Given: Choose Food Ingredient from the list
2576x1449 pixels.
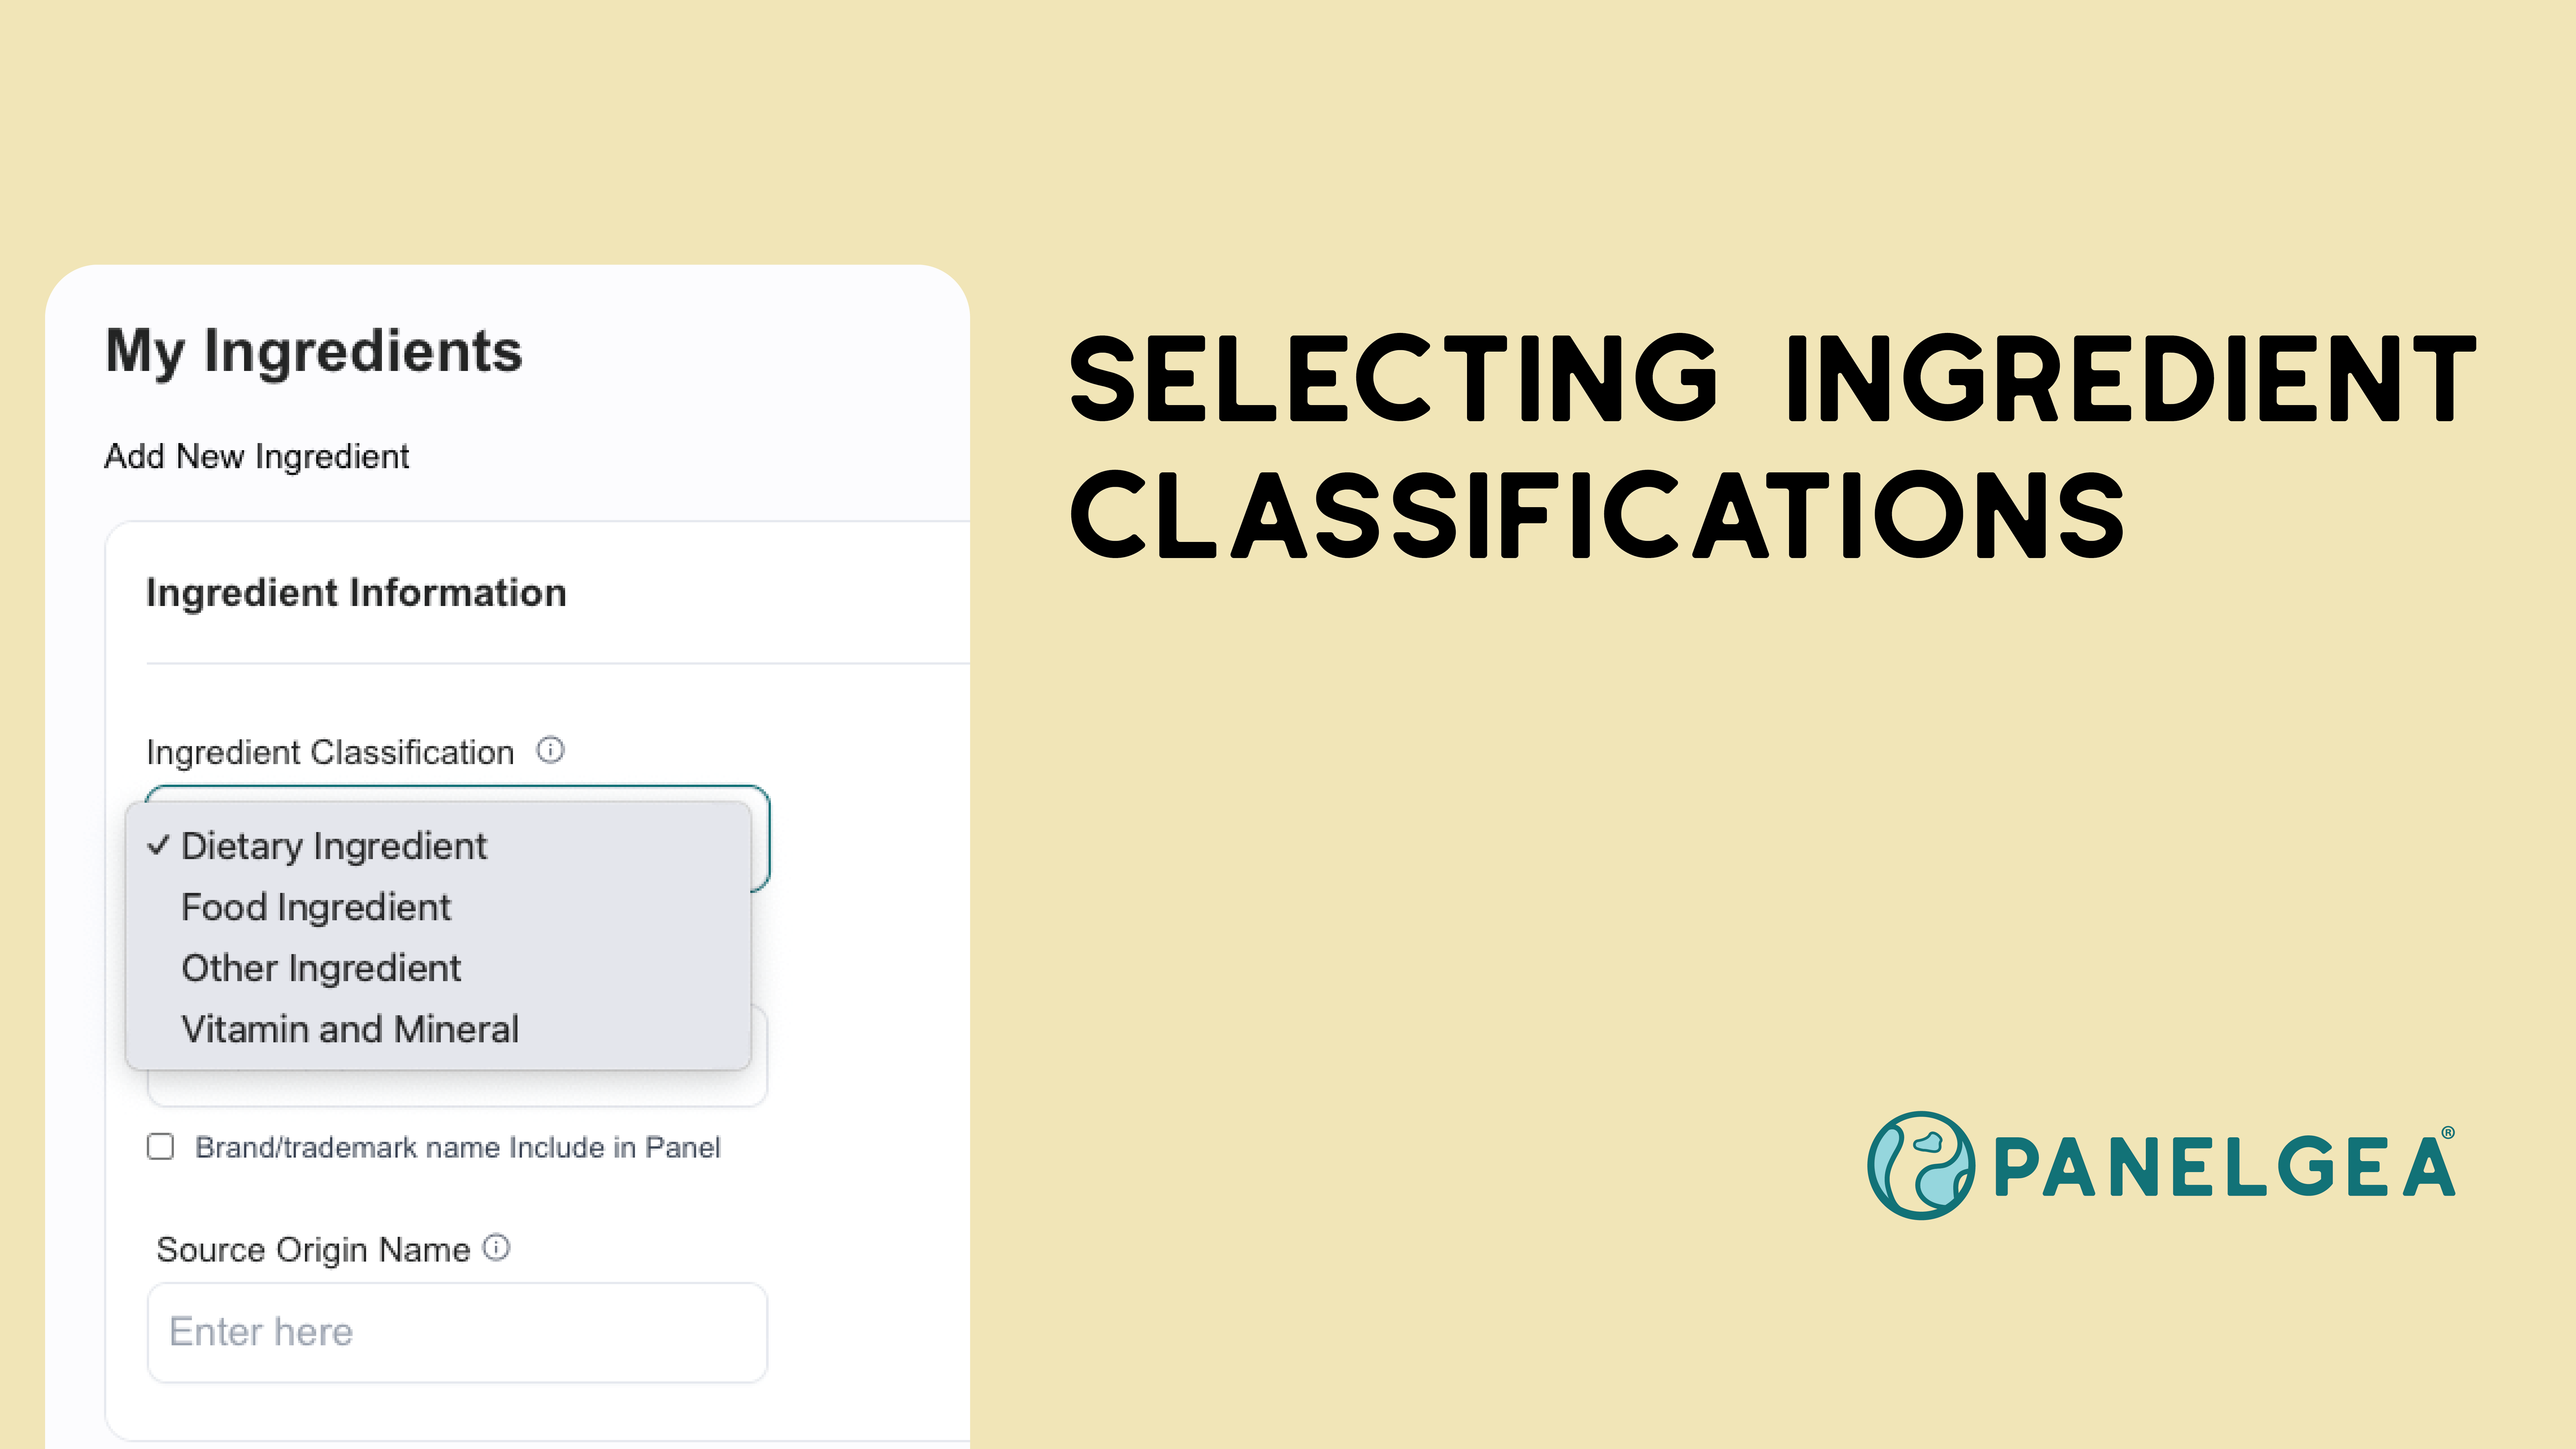Looking at the screenshot, I should tap(316, 907).
